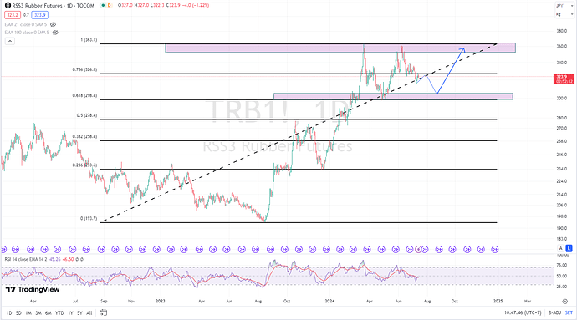Select the YTD time range

coord(59,313)
